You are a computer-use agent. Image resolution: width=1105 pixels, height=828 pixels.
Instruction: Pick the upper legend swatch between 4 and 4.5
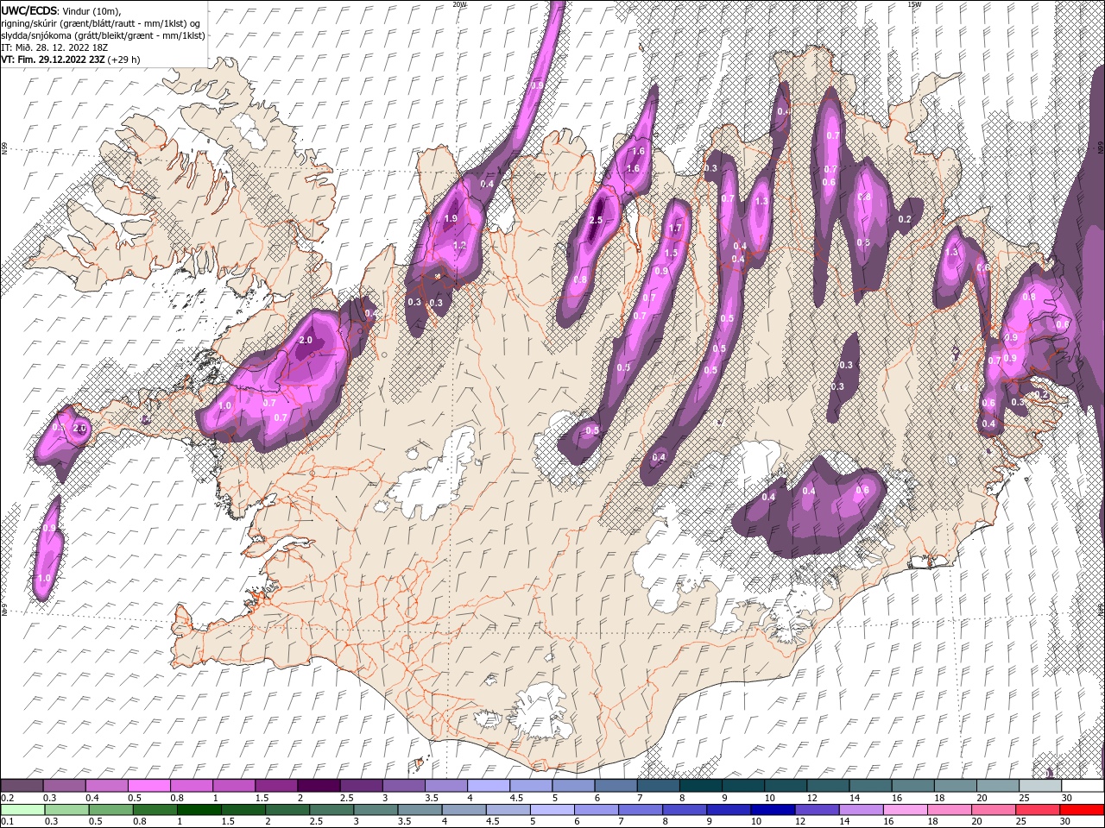pyautogui.click(x=489, y=786)
